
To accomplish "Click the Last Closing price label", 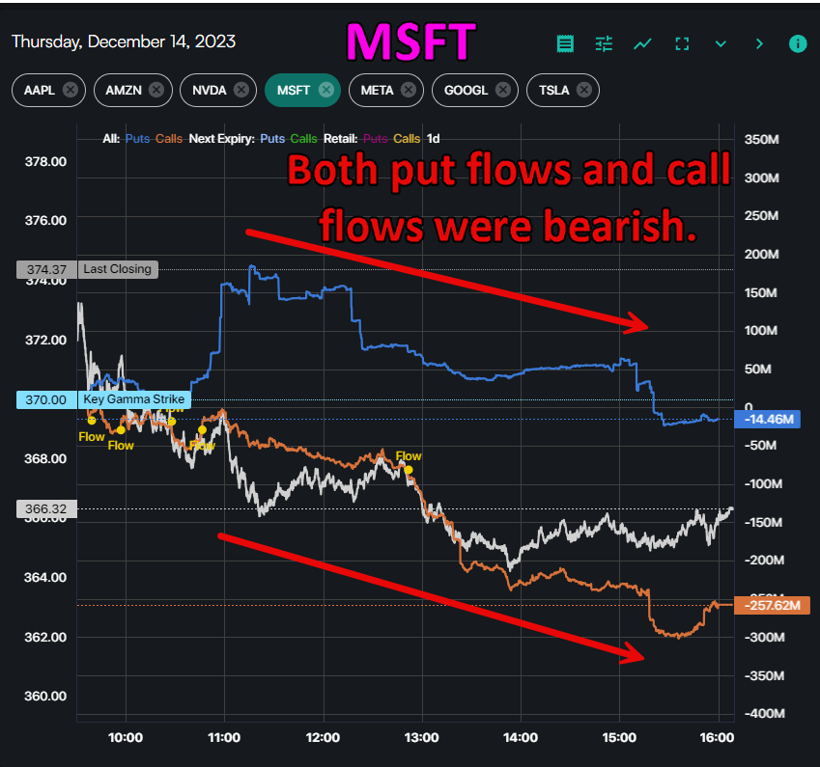I will coord(118,269).
